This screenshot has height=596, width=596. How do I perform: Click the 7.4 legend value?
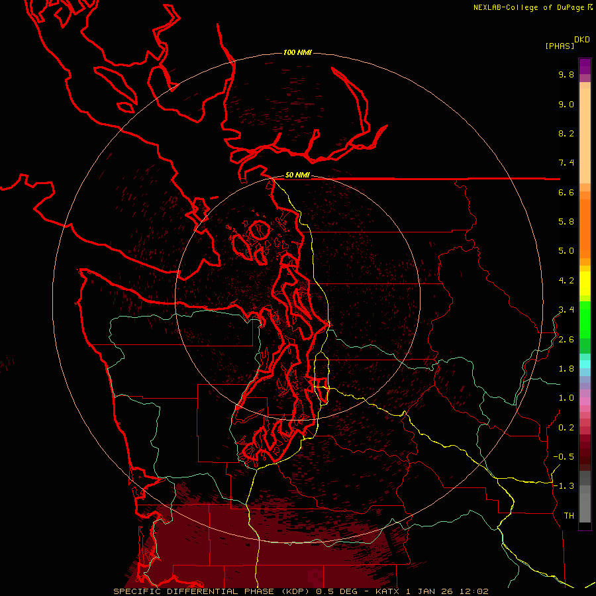[x=566, y=163]
